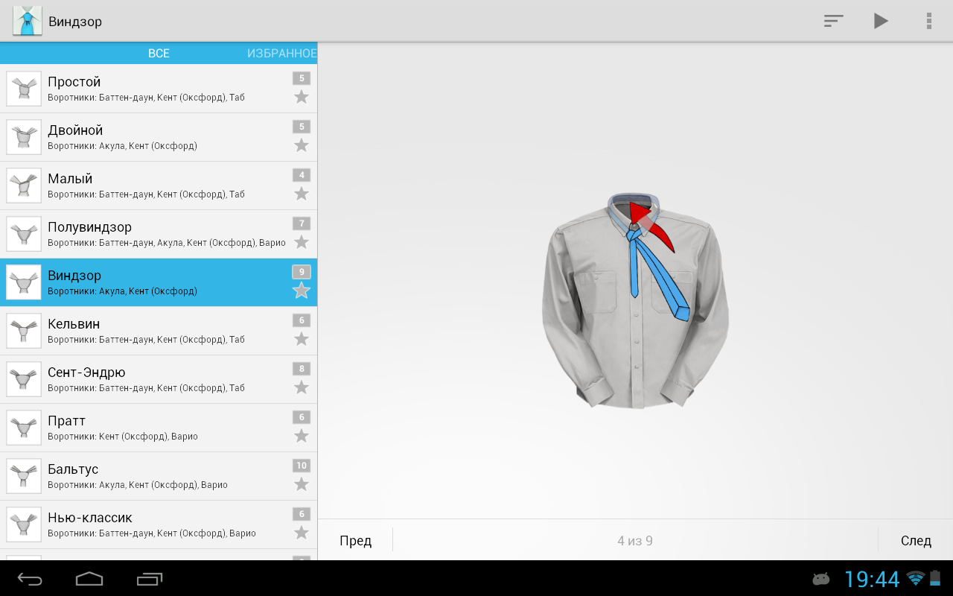This screenshot has height=596, width=953.
Task: Open the overflow menu with three dots
Action: click(x=928, y=21)
